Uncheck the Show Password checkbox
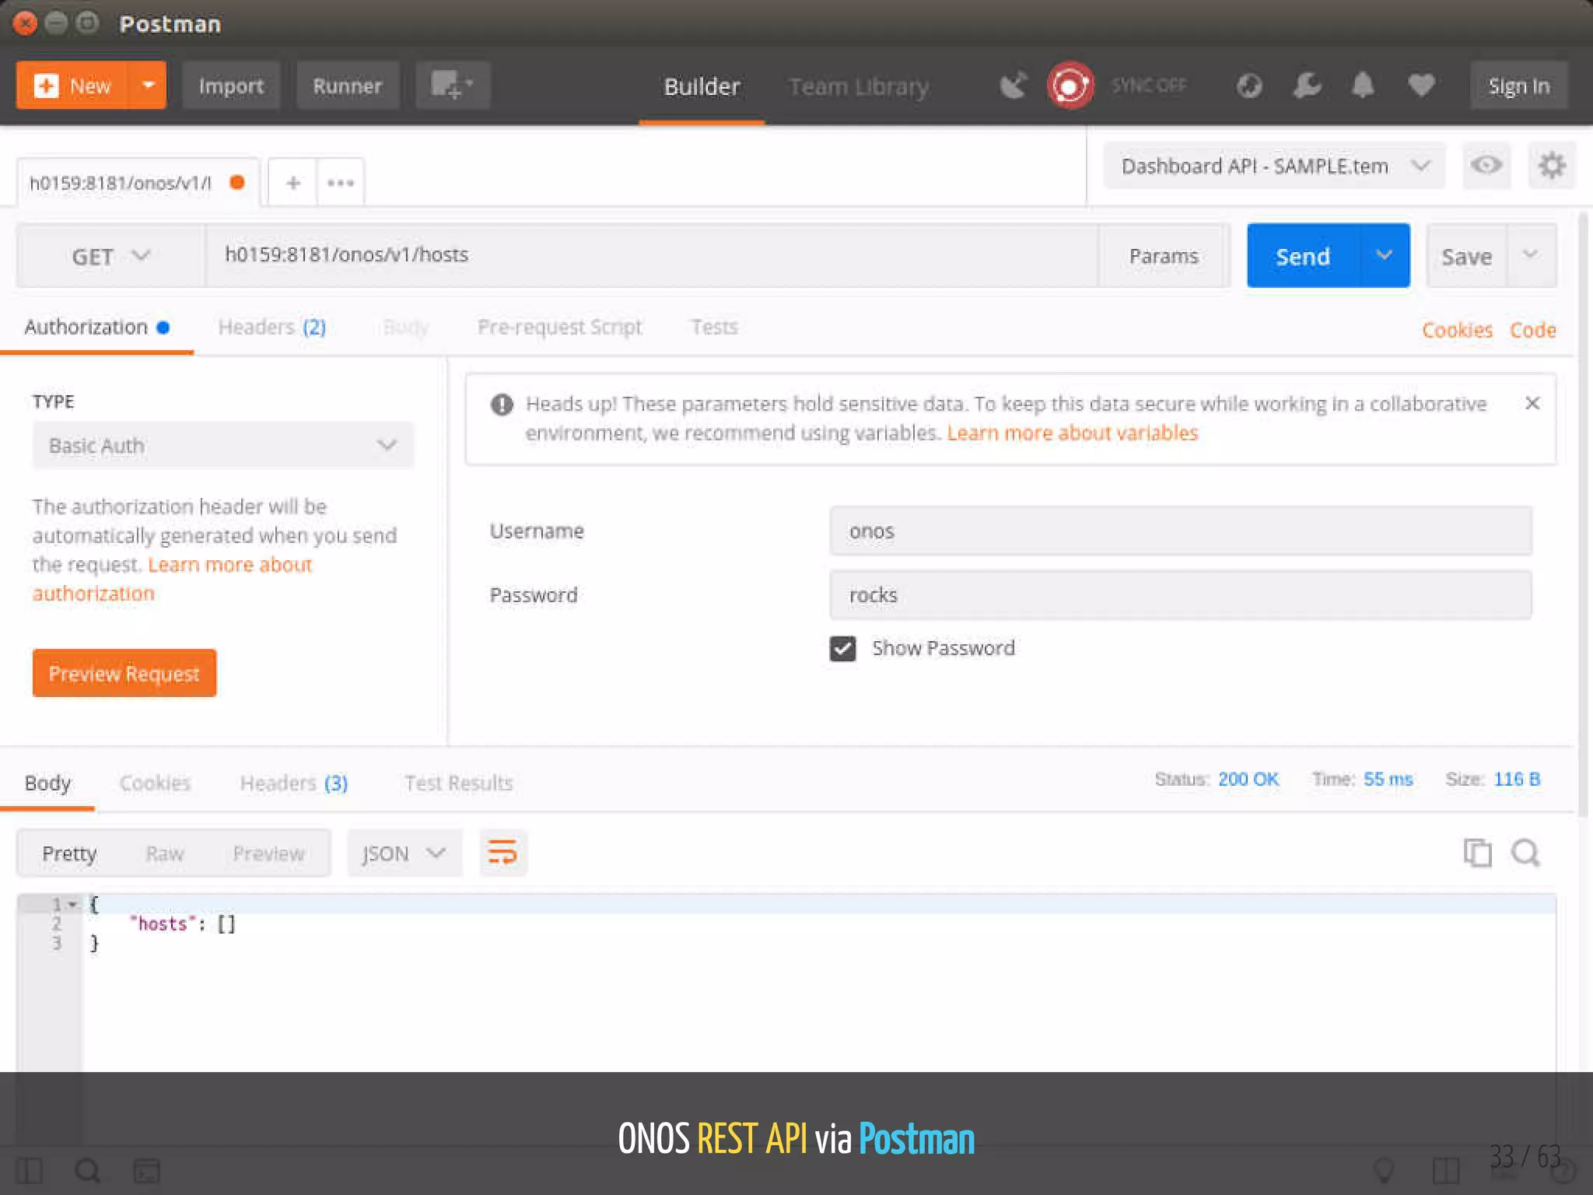The width and height of the screenshot is (1593, 1195). point(842,648)
